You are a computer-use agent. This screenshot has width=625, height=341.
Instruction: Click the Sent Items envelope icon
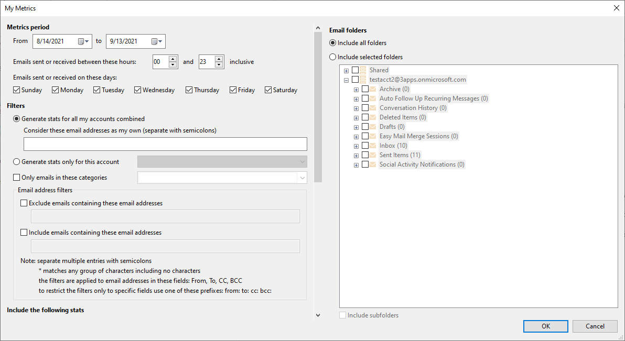373,155
